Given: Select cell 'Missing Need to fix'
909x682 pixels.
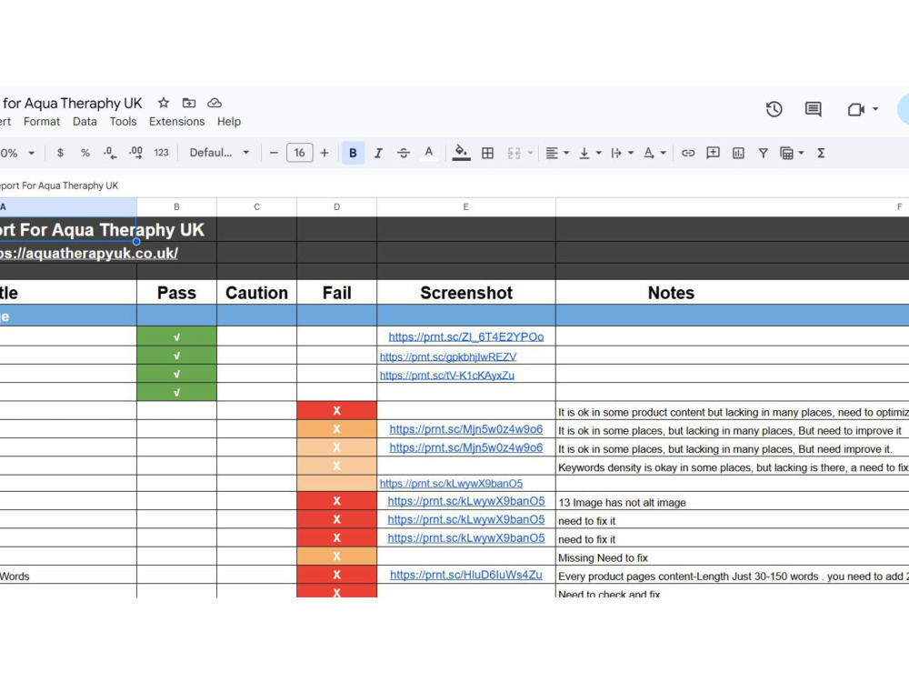Looking at the screenshot, I should [x=732, y=557].
